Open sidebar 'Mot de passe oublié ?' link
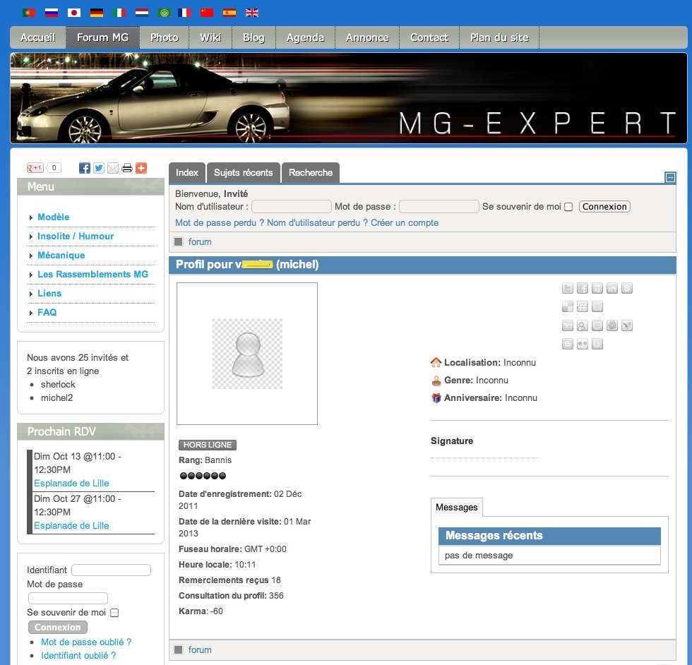This screenshot has height=665, width=692. 86,642
